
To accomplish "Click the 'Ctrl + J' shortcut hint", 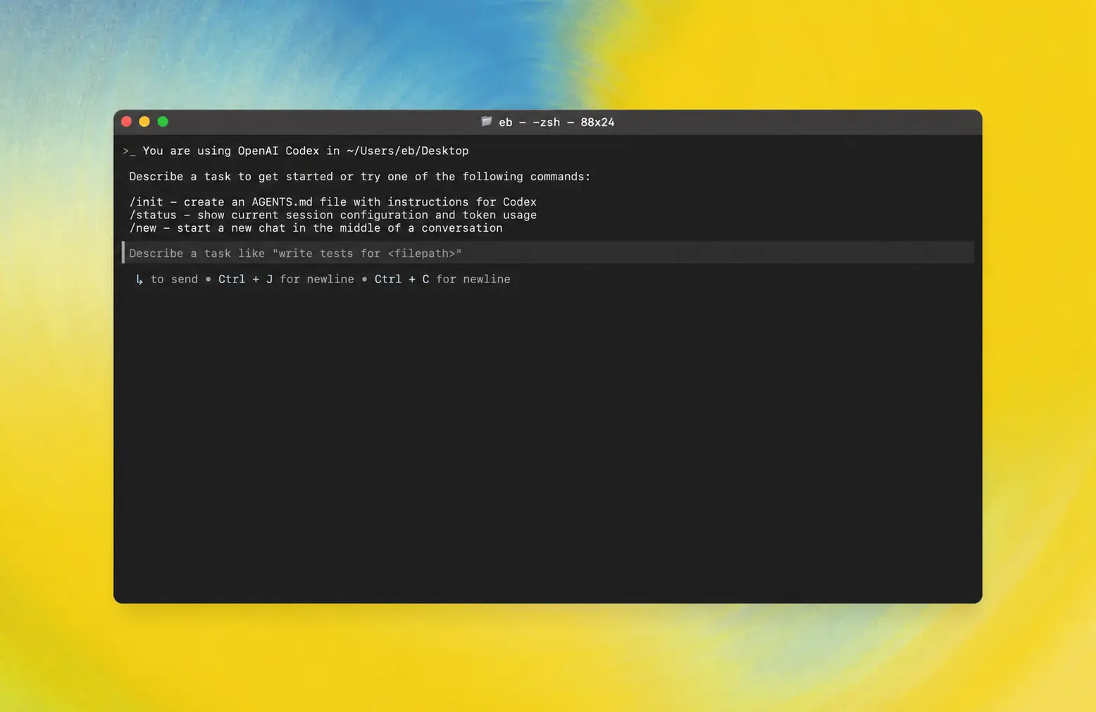I will (245, 280).
